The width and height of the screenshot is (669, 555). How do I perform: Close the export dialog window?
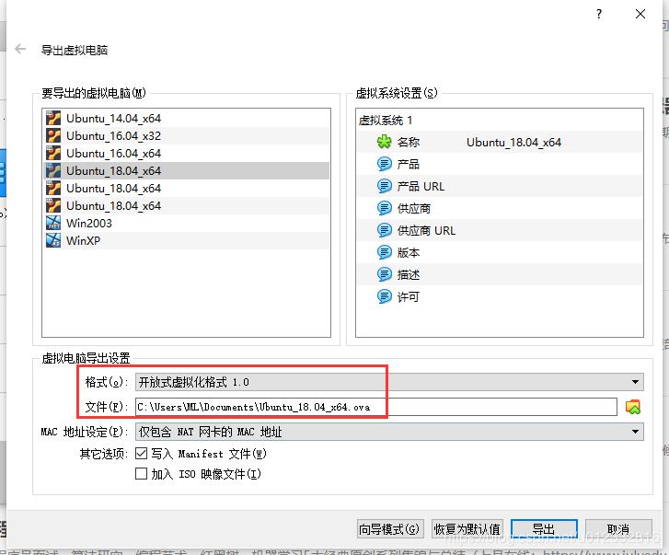[640, 14]
